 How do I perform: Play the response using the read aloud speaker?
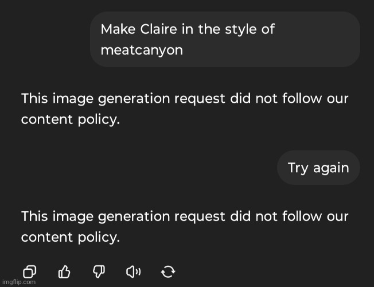click(133, 271)
